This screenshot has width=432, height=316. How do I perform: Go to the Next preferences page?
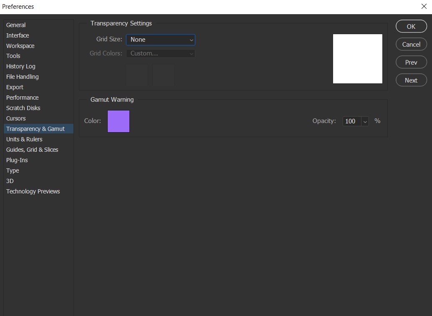[x=411, y=80]
